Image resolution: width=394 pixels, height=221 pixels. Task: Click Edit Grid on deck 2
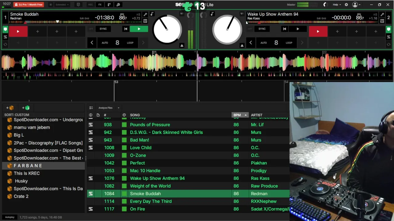pos(321,18)
